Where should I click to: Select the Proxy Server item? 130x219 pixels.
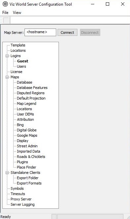[21, 199]
